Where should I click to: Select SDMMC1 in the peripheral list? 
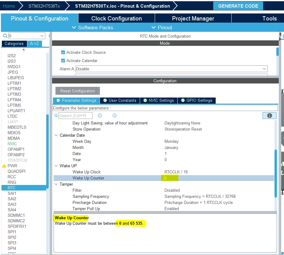(16, 216)
